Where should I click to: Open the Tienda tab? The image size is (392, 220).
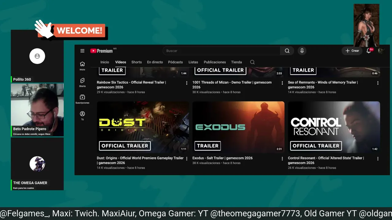click(x=236, y=62)
